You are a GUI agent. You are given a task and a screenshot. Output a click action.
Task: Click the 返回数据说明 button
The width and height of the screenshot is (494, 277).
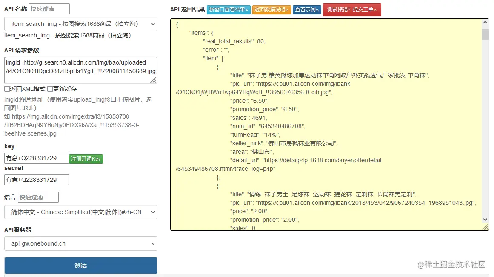(x=271, y=9)
